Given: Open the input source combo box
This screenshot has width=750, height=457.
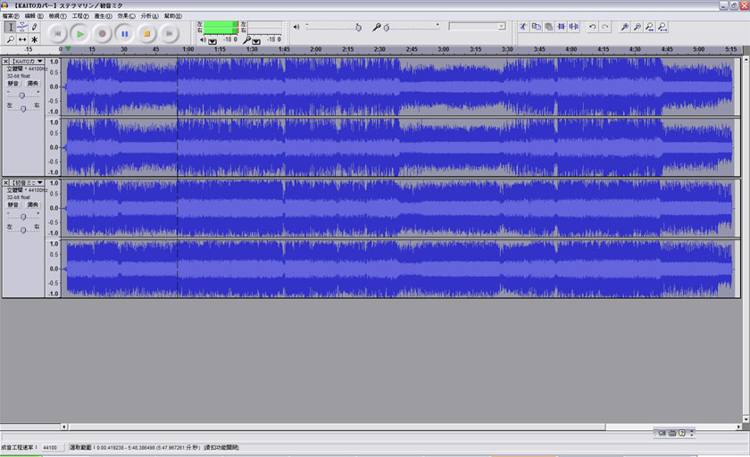Looking at the screenshot, I should pos(477,27).
